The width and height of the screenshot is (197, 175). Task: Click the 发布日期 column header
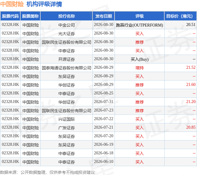point(104,16)
